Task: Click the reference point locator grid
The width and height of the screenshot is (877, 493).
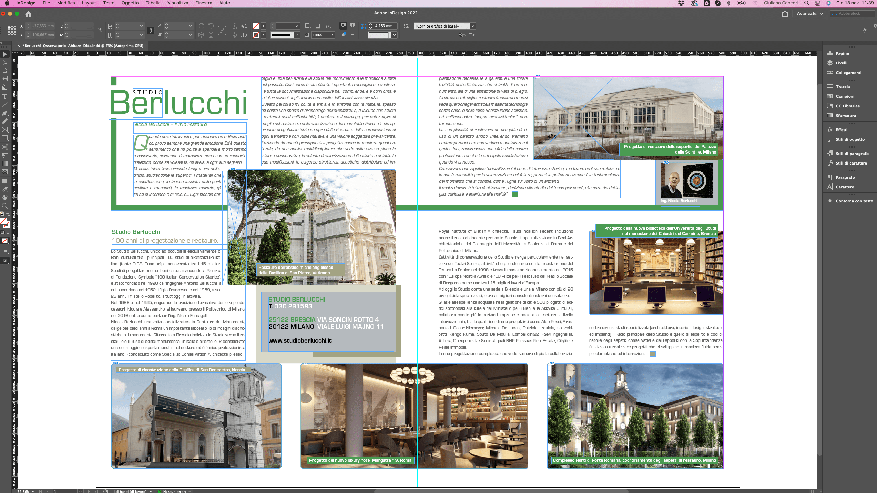Action: [x=12, y=30]
